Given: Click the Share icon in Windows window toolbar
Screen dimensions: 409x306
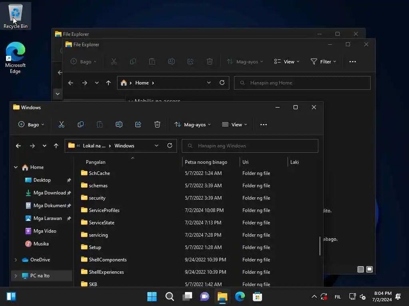Looking at the screenshot, I should (138, 125).
